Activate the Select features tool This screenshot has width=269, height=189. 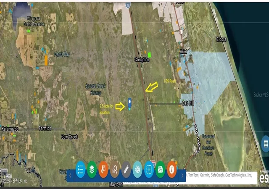tap(103, 169)
